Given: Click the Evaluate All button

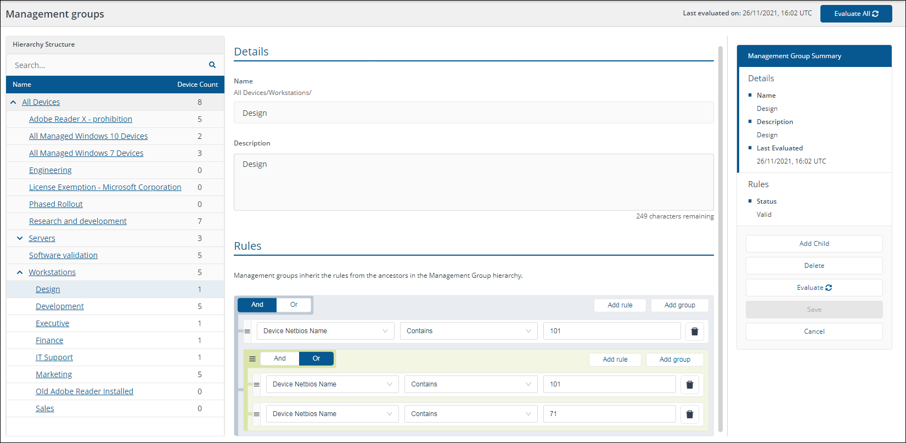Looking at the screenshot, I should click(x=856, y=14).
